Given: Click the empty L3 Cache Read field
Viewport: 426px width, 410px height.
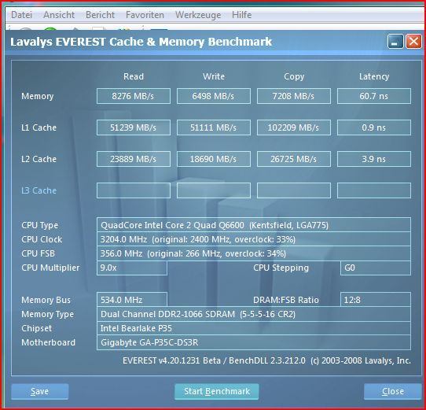Looking at the screenshot, I should (134, 190).
